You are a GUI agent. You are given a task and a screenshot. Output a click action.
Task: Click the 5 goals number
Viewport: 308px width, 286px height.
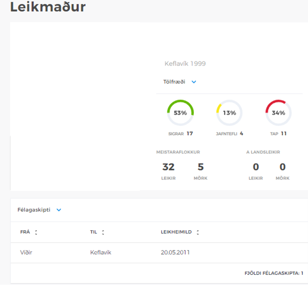coord(200,167)
